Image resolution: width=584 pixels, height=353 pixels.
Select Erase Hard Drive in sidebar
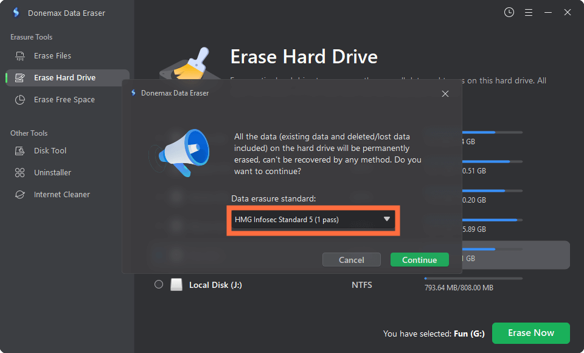coord(68,77)
